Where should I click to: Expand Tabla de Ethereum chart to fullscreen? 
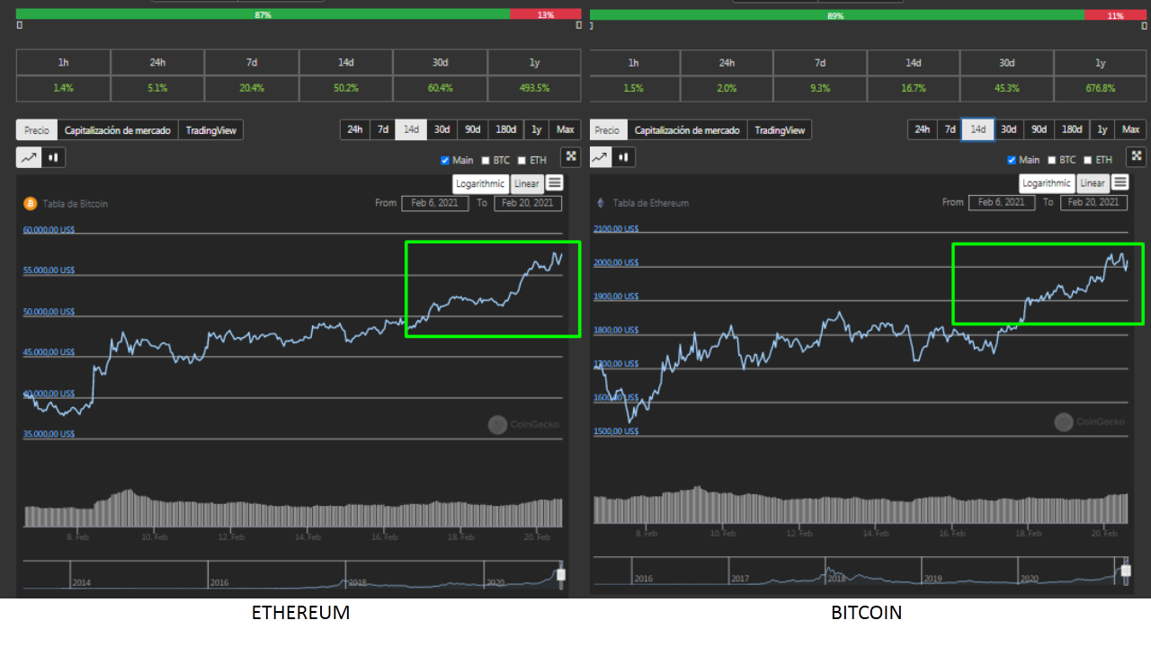click(1137, 156)
